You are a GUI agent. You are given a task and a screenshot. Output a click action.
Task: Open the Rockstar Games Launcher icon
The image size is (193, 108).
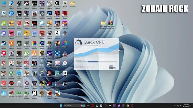click(27, 33)
